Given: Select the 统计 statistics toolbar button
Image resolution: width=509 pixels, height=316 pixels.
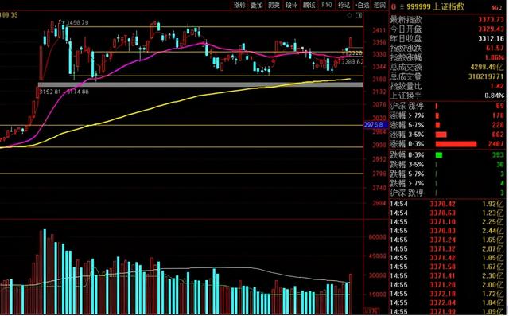Looking at the screenshot, I should pos(292,5).
